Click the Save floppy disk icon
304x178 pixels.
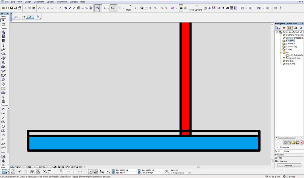pyautogui.click(x=12, y=8)
